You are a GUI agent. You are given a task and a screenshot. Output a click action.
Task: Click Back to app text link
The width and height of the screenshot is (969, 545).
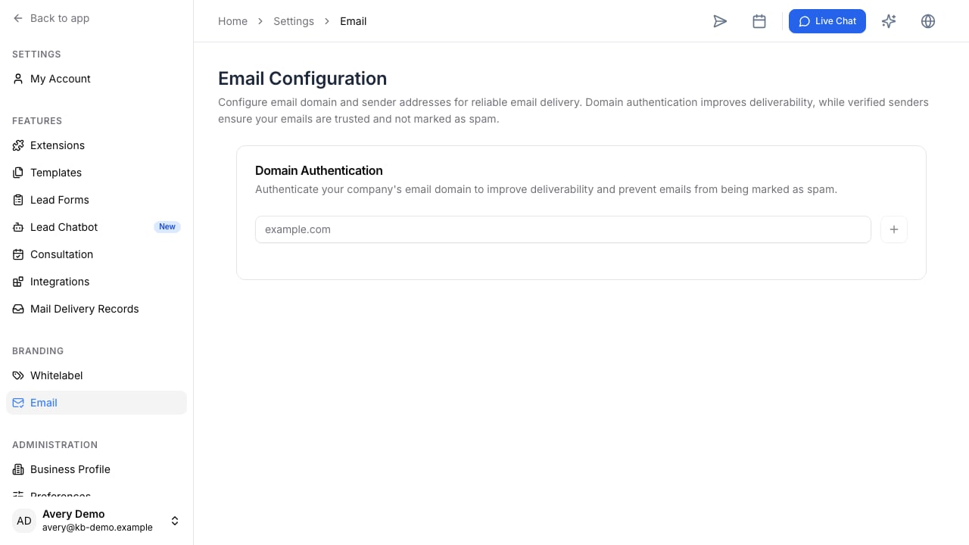tap(60, 18)
